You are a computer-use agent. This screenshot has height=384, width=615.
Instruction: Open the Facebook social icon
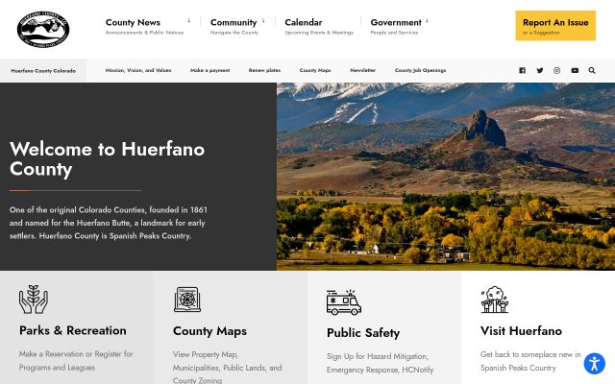click(522, 70)
